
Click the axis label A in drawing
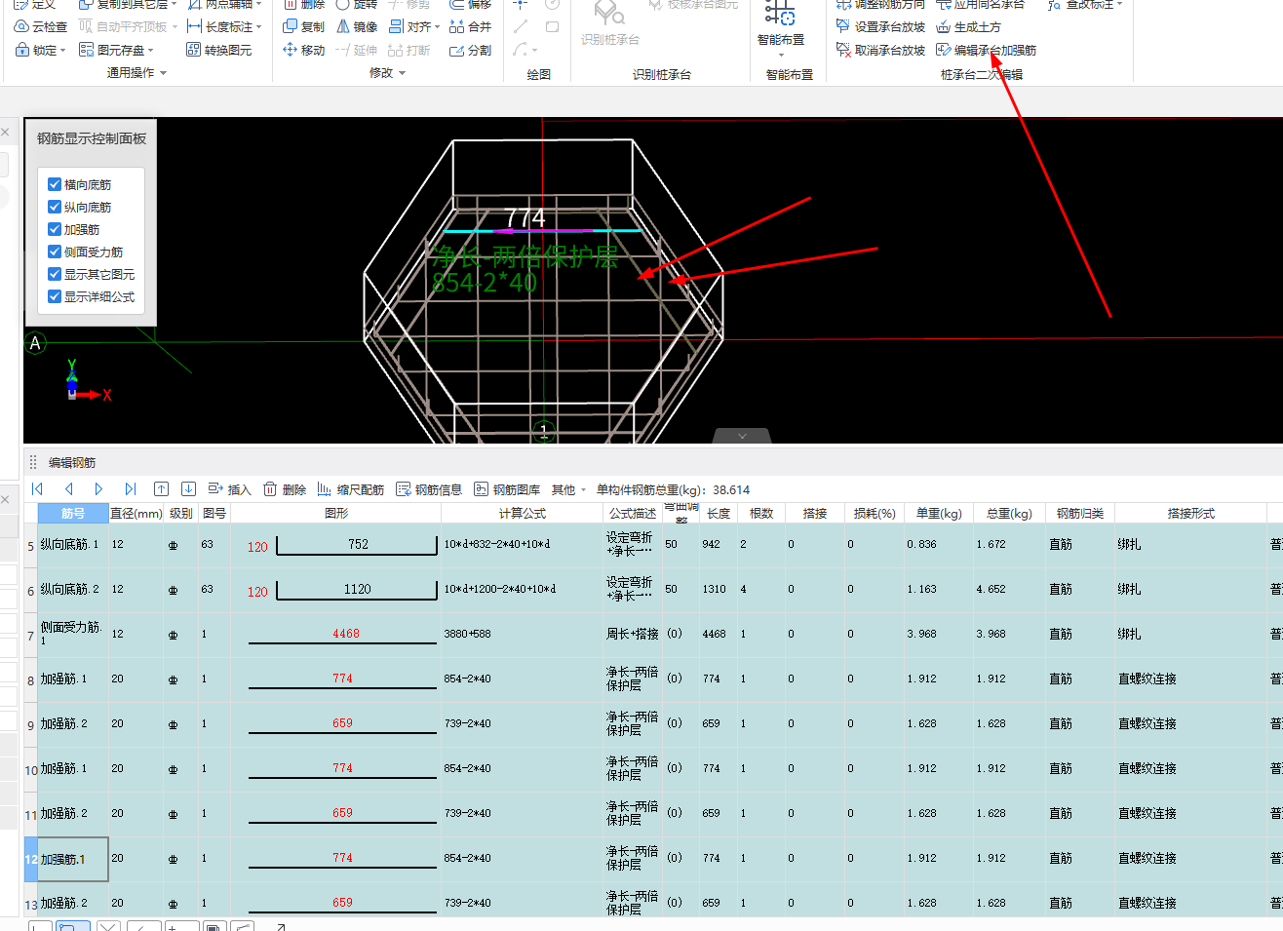[35, 343]
